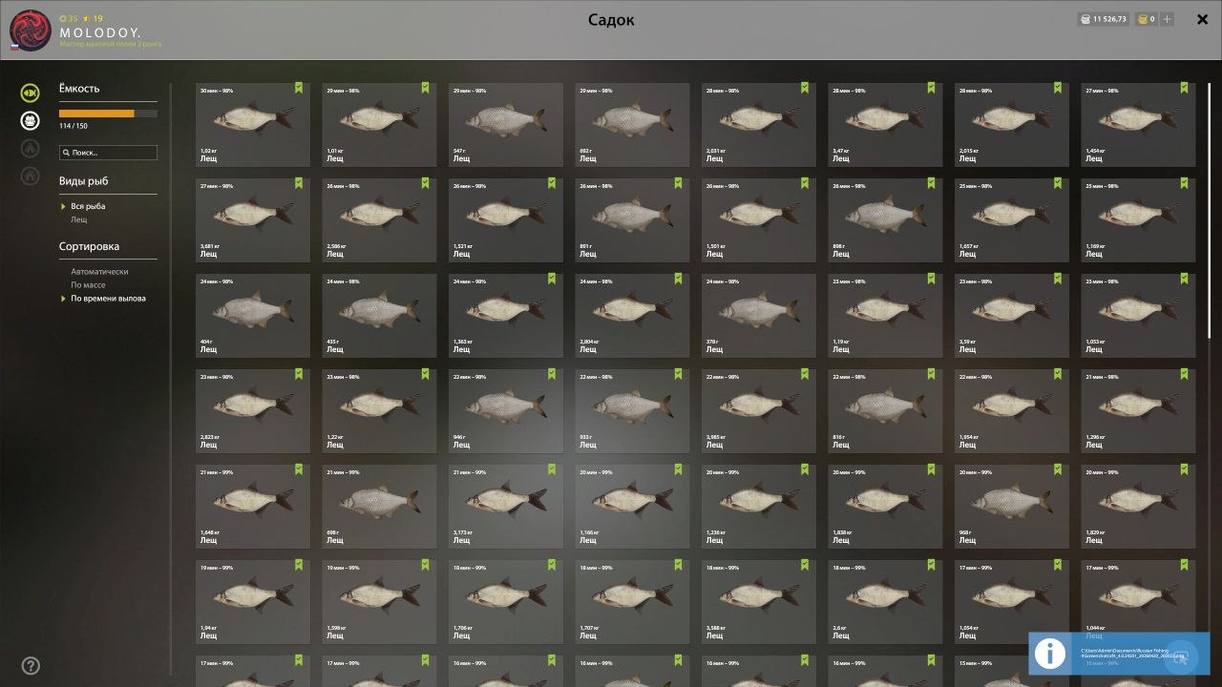
Task: Click the orange Ёмкость capacity bar
Action: click(x=108, y=114)
